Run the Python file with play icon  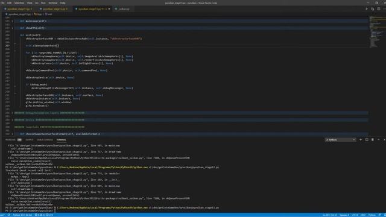(x=367, y=9)
